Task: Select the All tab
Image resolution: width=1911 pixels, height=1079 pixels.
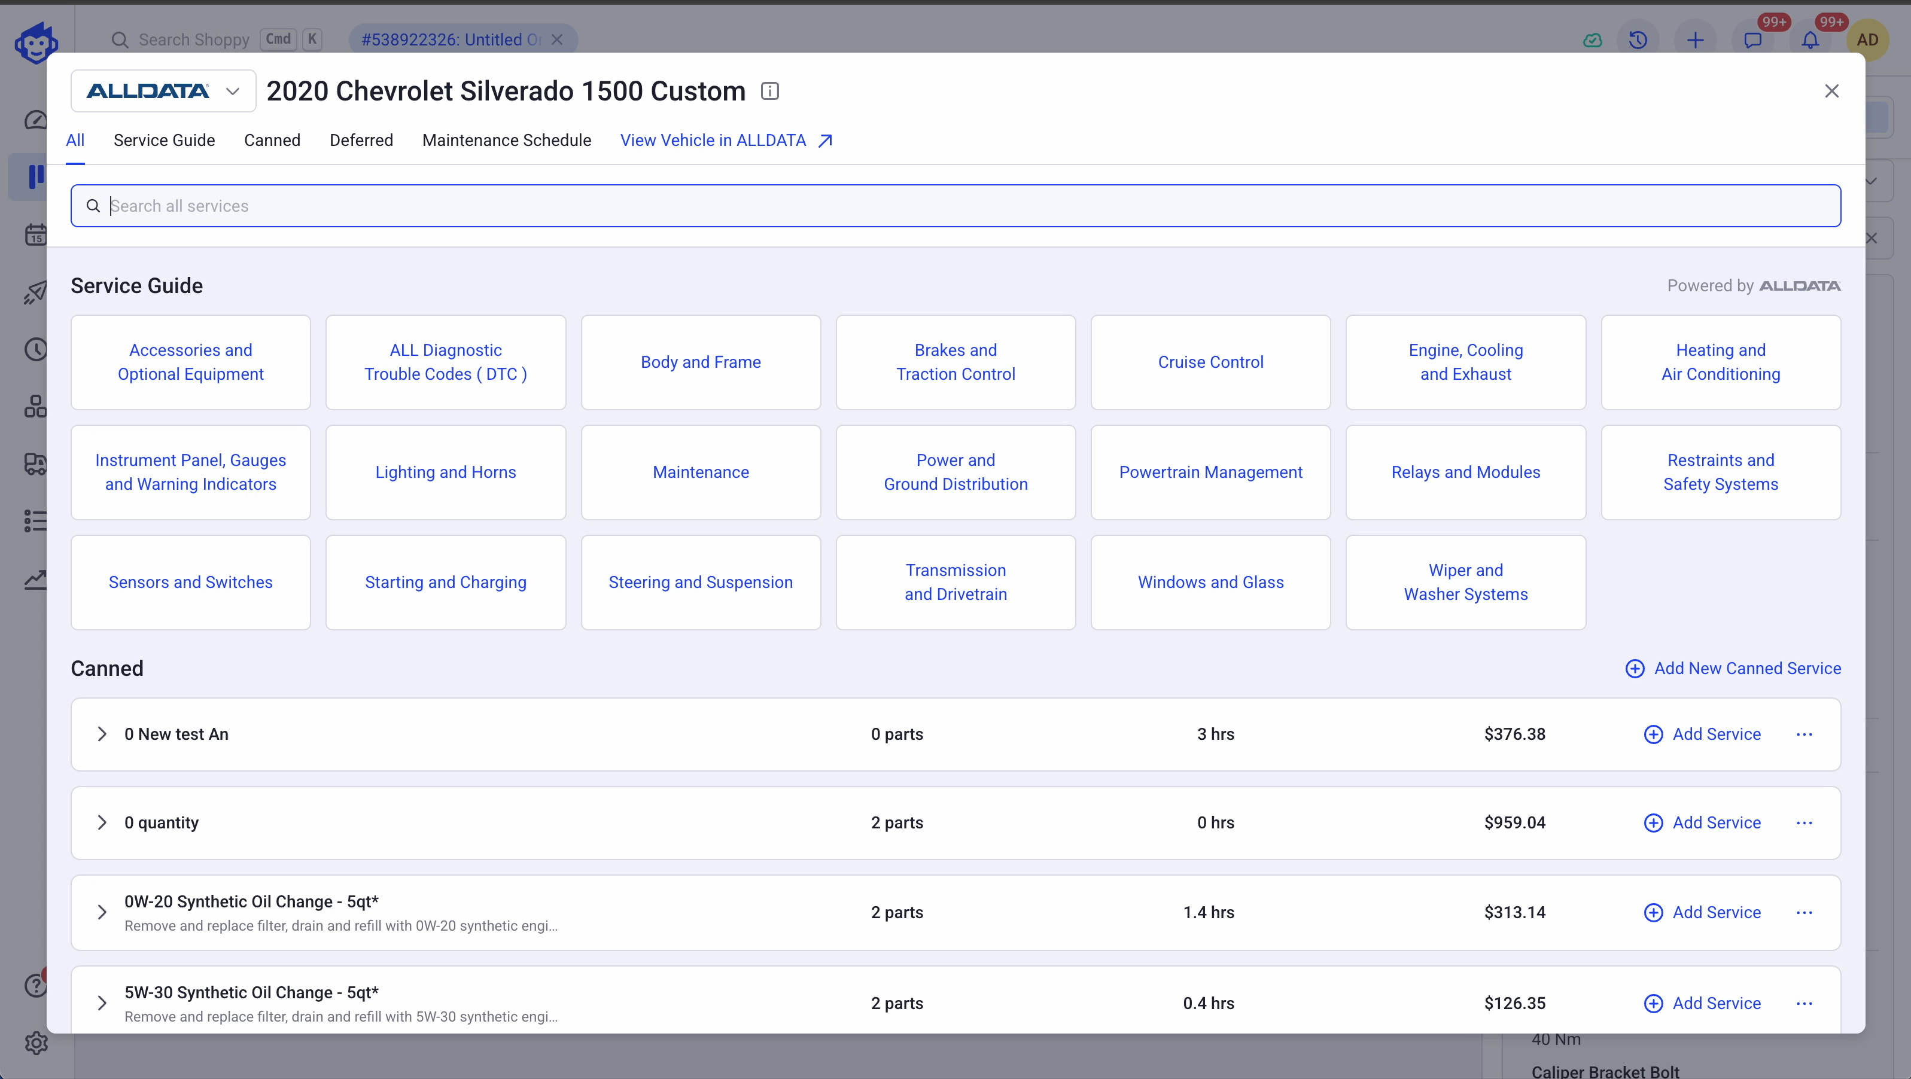Action: pos(75,140)
